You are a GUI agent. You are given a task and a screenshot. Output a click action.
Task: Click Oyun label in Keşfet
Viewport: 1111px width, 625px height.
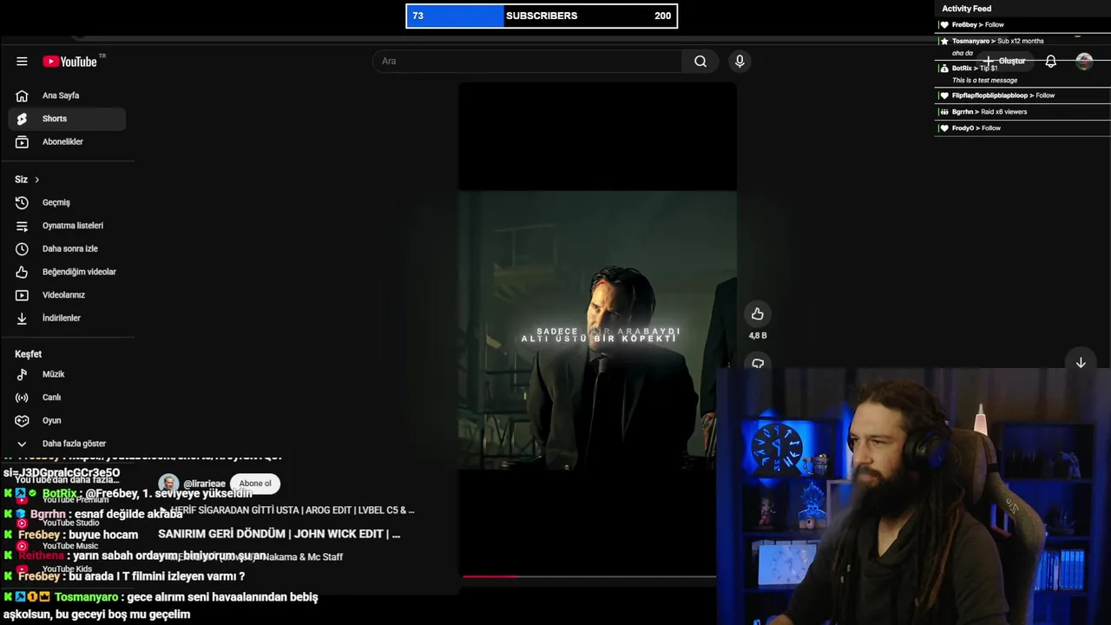click(x=52, y=420)
